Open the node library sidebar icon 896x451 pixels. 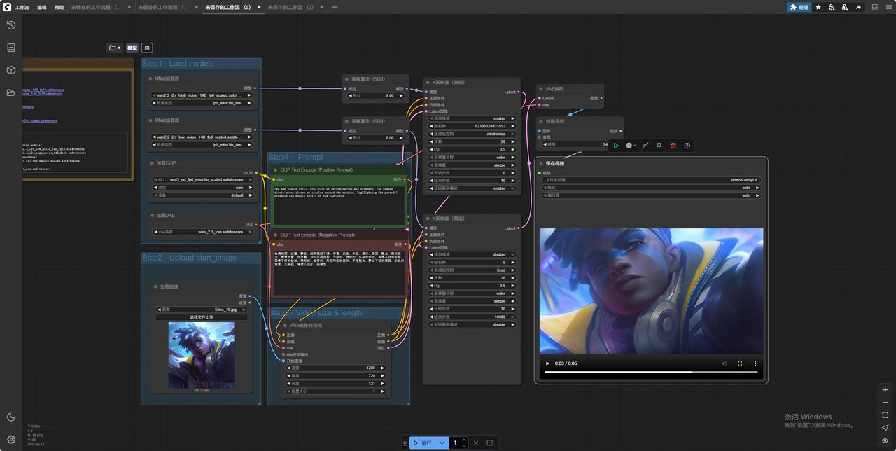pyautogui.click(x=11, y=48)
